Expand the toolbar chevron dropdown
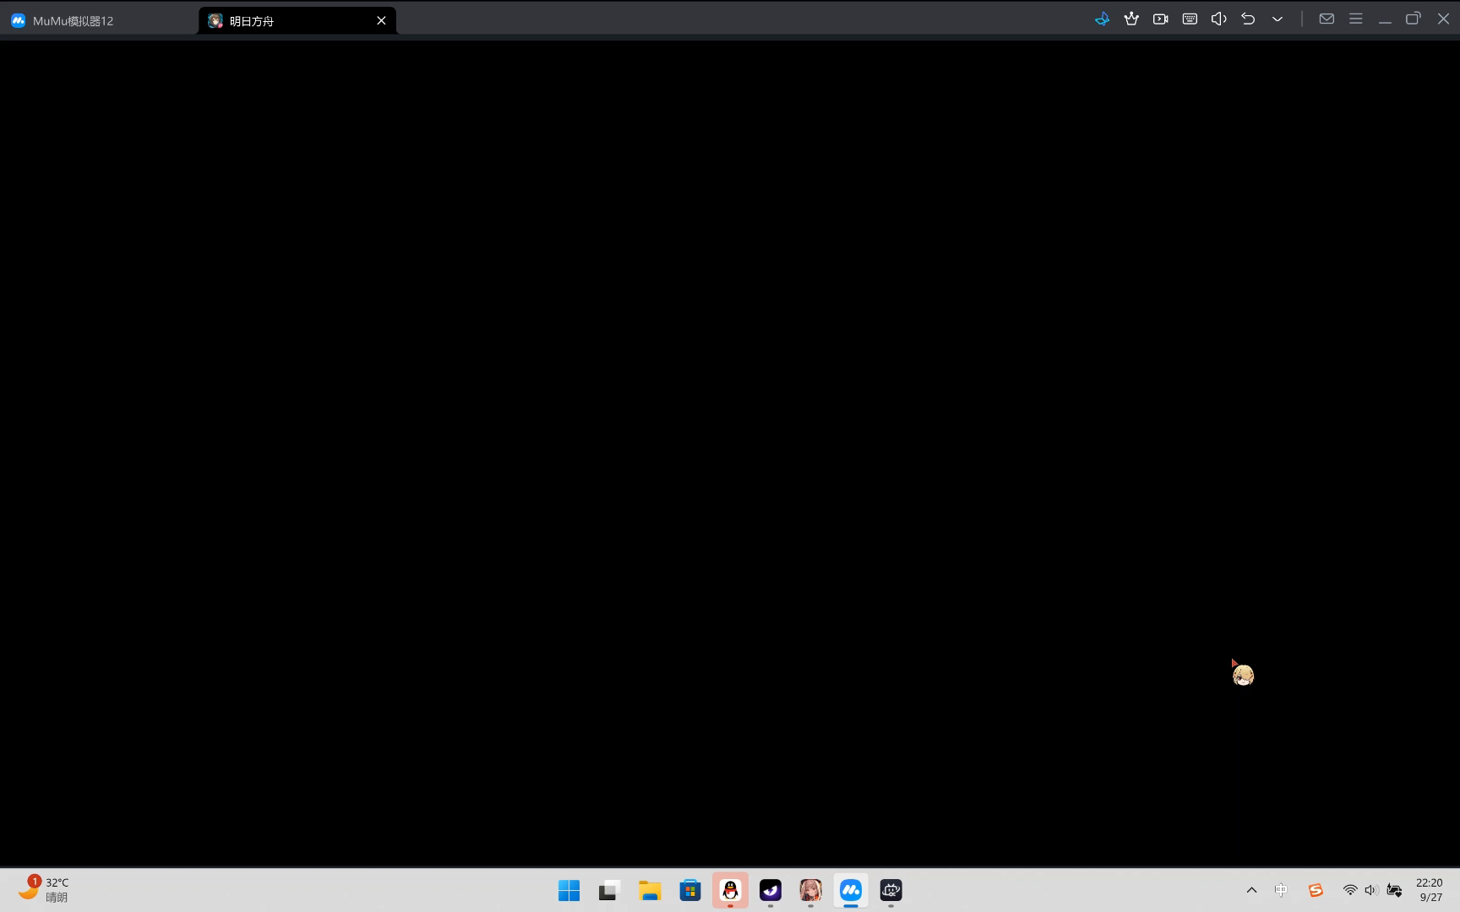This screenshot has height=912, width=1460. tap(1277, 19)
